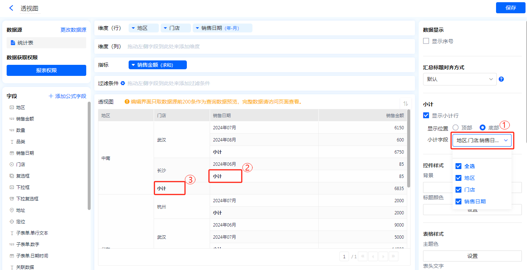Click the 主题色 设置 button

[x=472, y=256]
